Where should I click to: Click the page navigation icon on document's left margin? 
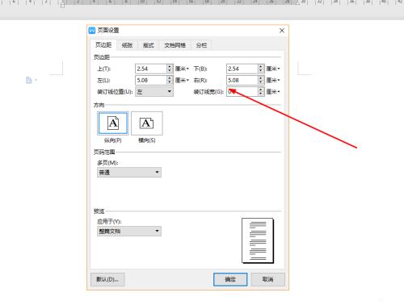29,80
